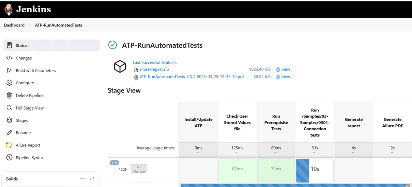
Task: Open the Dashboard breadcrumb
Action: click(x=14, y=25)
